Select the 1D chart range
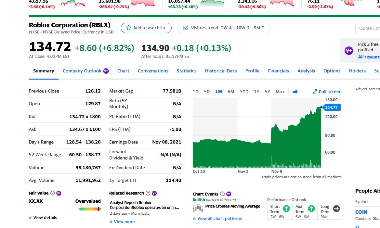Viewport: 380px width, 228px height. pyautogui.click(x=196, y=92)
